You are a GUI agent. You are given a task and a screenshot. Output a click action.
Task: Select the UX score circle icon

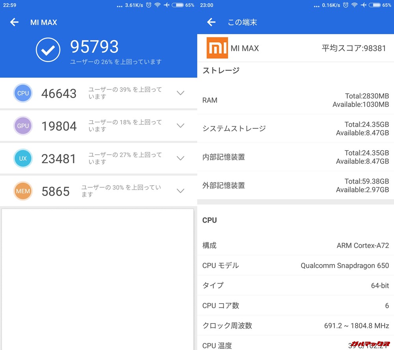(23, 158)
